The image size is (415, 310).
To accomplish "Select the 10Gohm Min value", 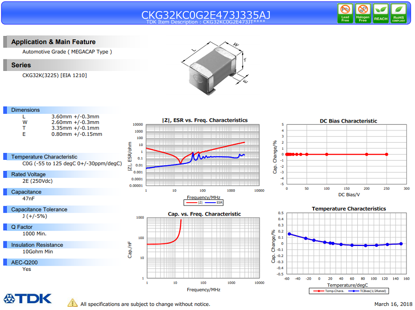I will [38, 252].
